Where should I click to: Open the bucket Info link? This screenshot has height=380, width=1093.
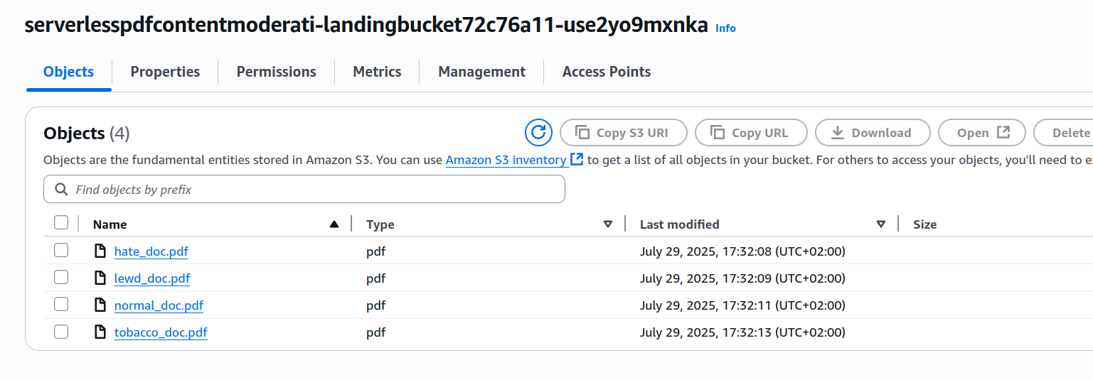(725, 28)
